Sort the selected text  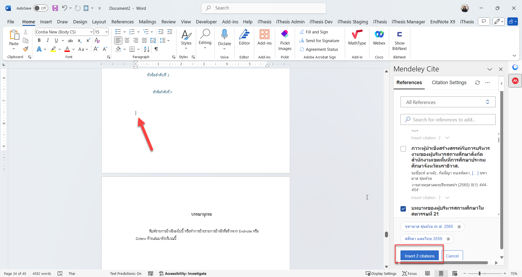pos(147,49)
